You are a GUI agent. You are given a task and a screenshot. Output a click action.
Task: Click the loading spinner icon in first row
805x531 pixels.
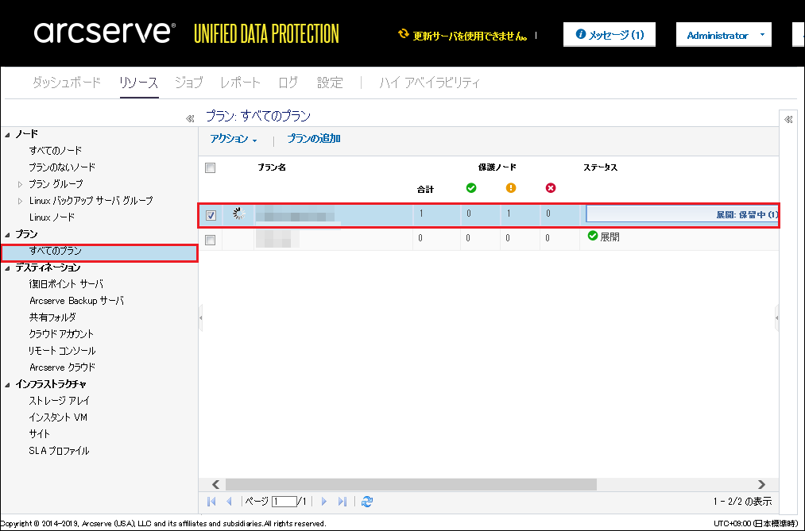click(238, 214)
